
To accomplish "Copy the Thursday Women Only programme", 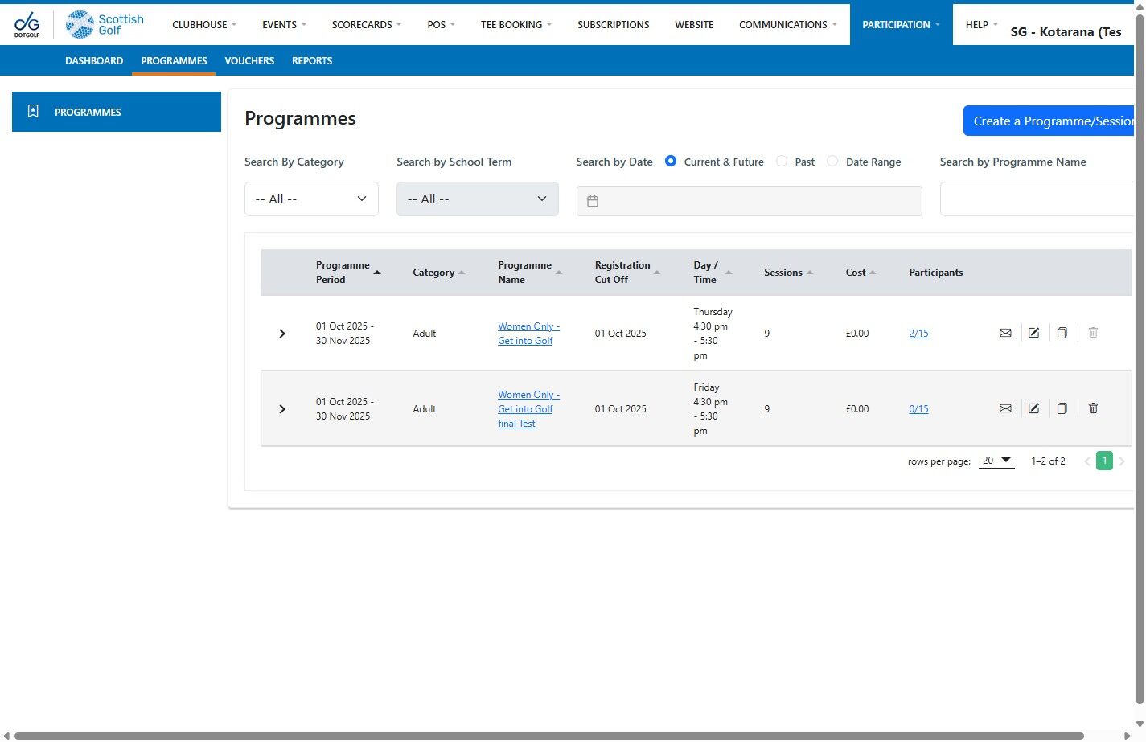I will [x=1062, y=333].
